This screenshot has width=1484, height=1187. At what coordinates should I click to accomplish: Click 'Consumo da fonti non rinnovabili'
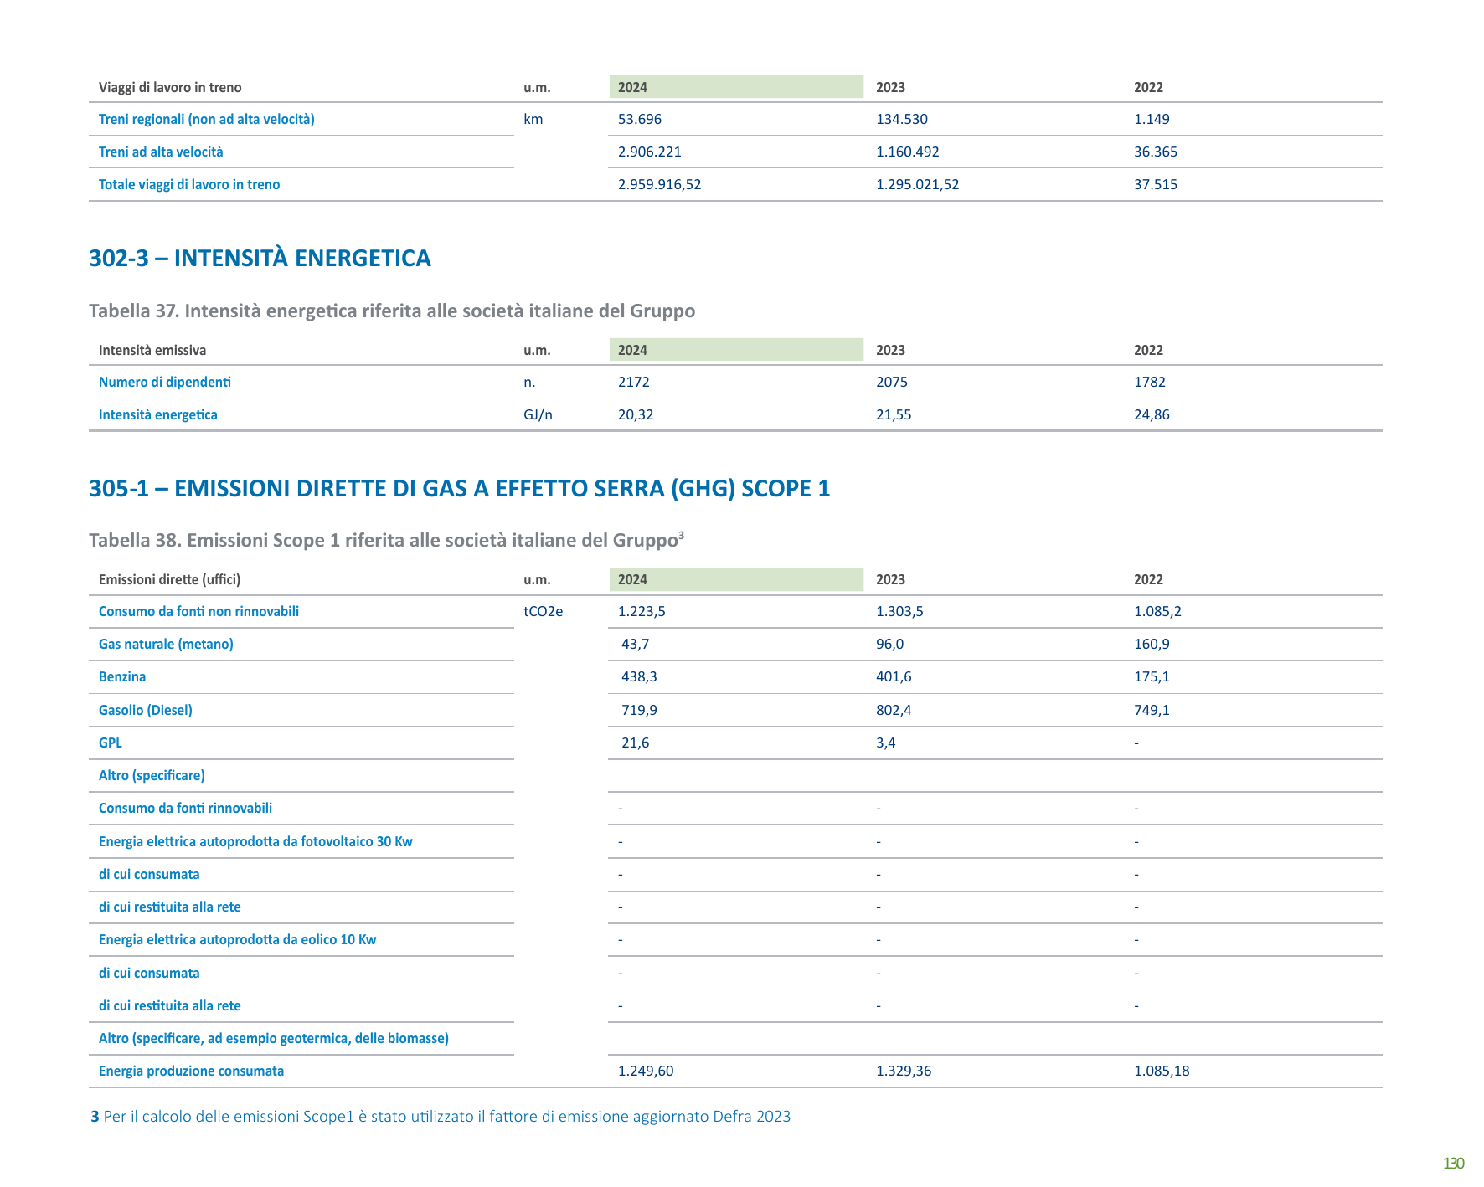[198, 611]
